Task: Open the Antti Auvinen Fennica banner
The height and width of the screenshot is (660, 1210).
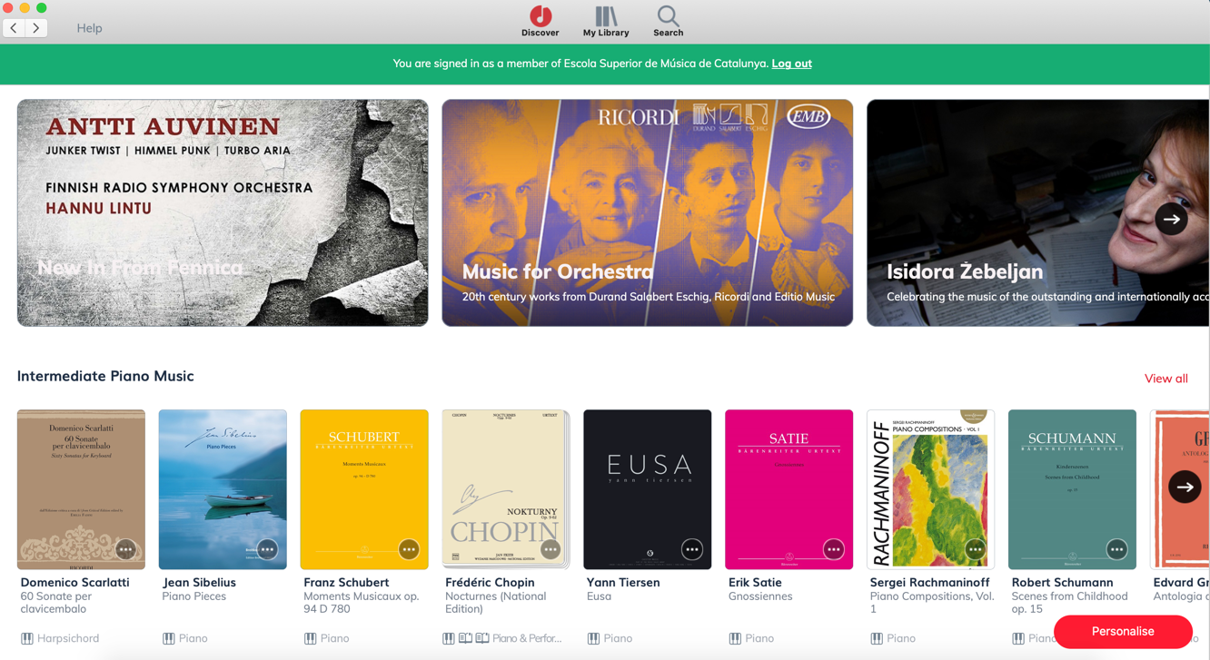Action: [x=223, y=212]
